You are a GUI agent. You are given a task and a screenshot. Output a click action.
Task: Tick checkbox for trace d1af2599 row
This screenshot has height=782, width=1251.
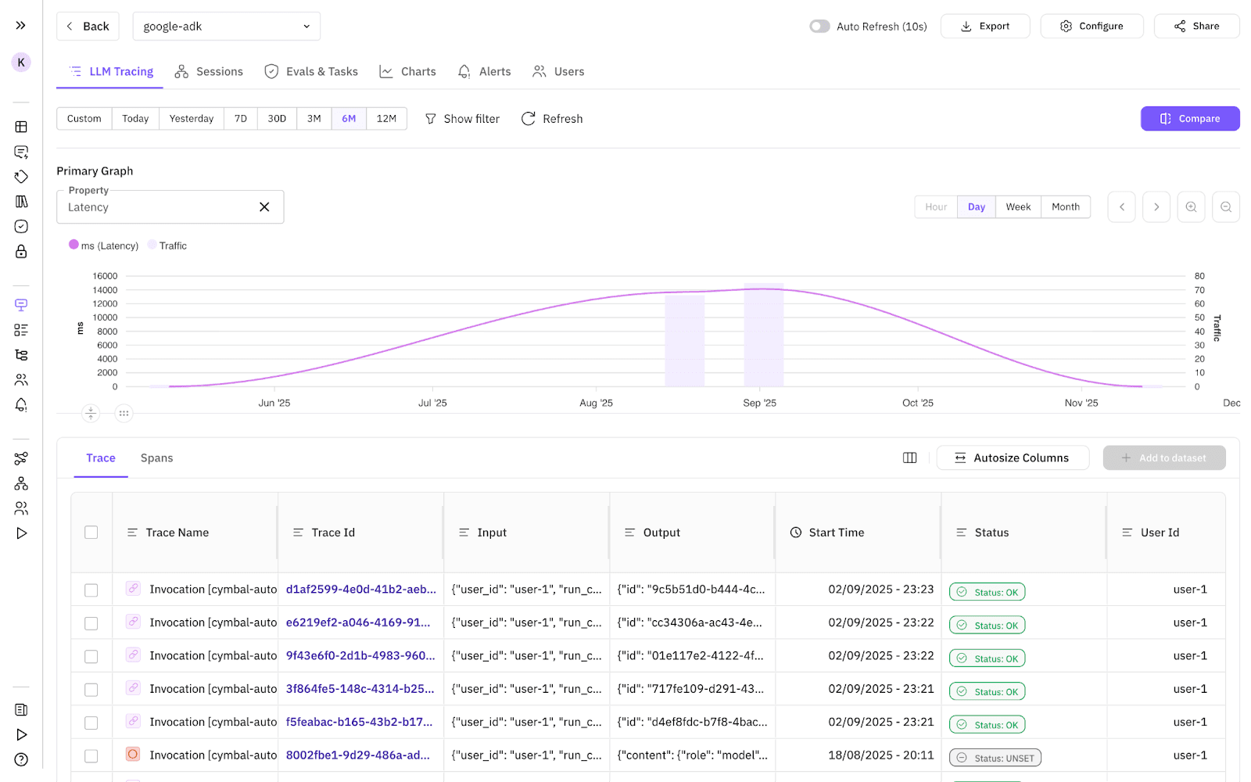point(91,590)
